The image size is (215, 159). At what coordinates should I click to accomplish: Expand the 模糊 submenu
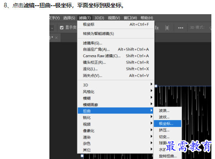pyautogui.click(x=116, y=98)
